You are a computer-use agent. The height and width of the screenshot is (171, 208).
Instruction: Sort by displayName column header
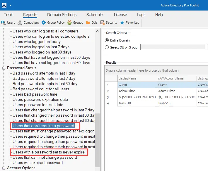137,78
